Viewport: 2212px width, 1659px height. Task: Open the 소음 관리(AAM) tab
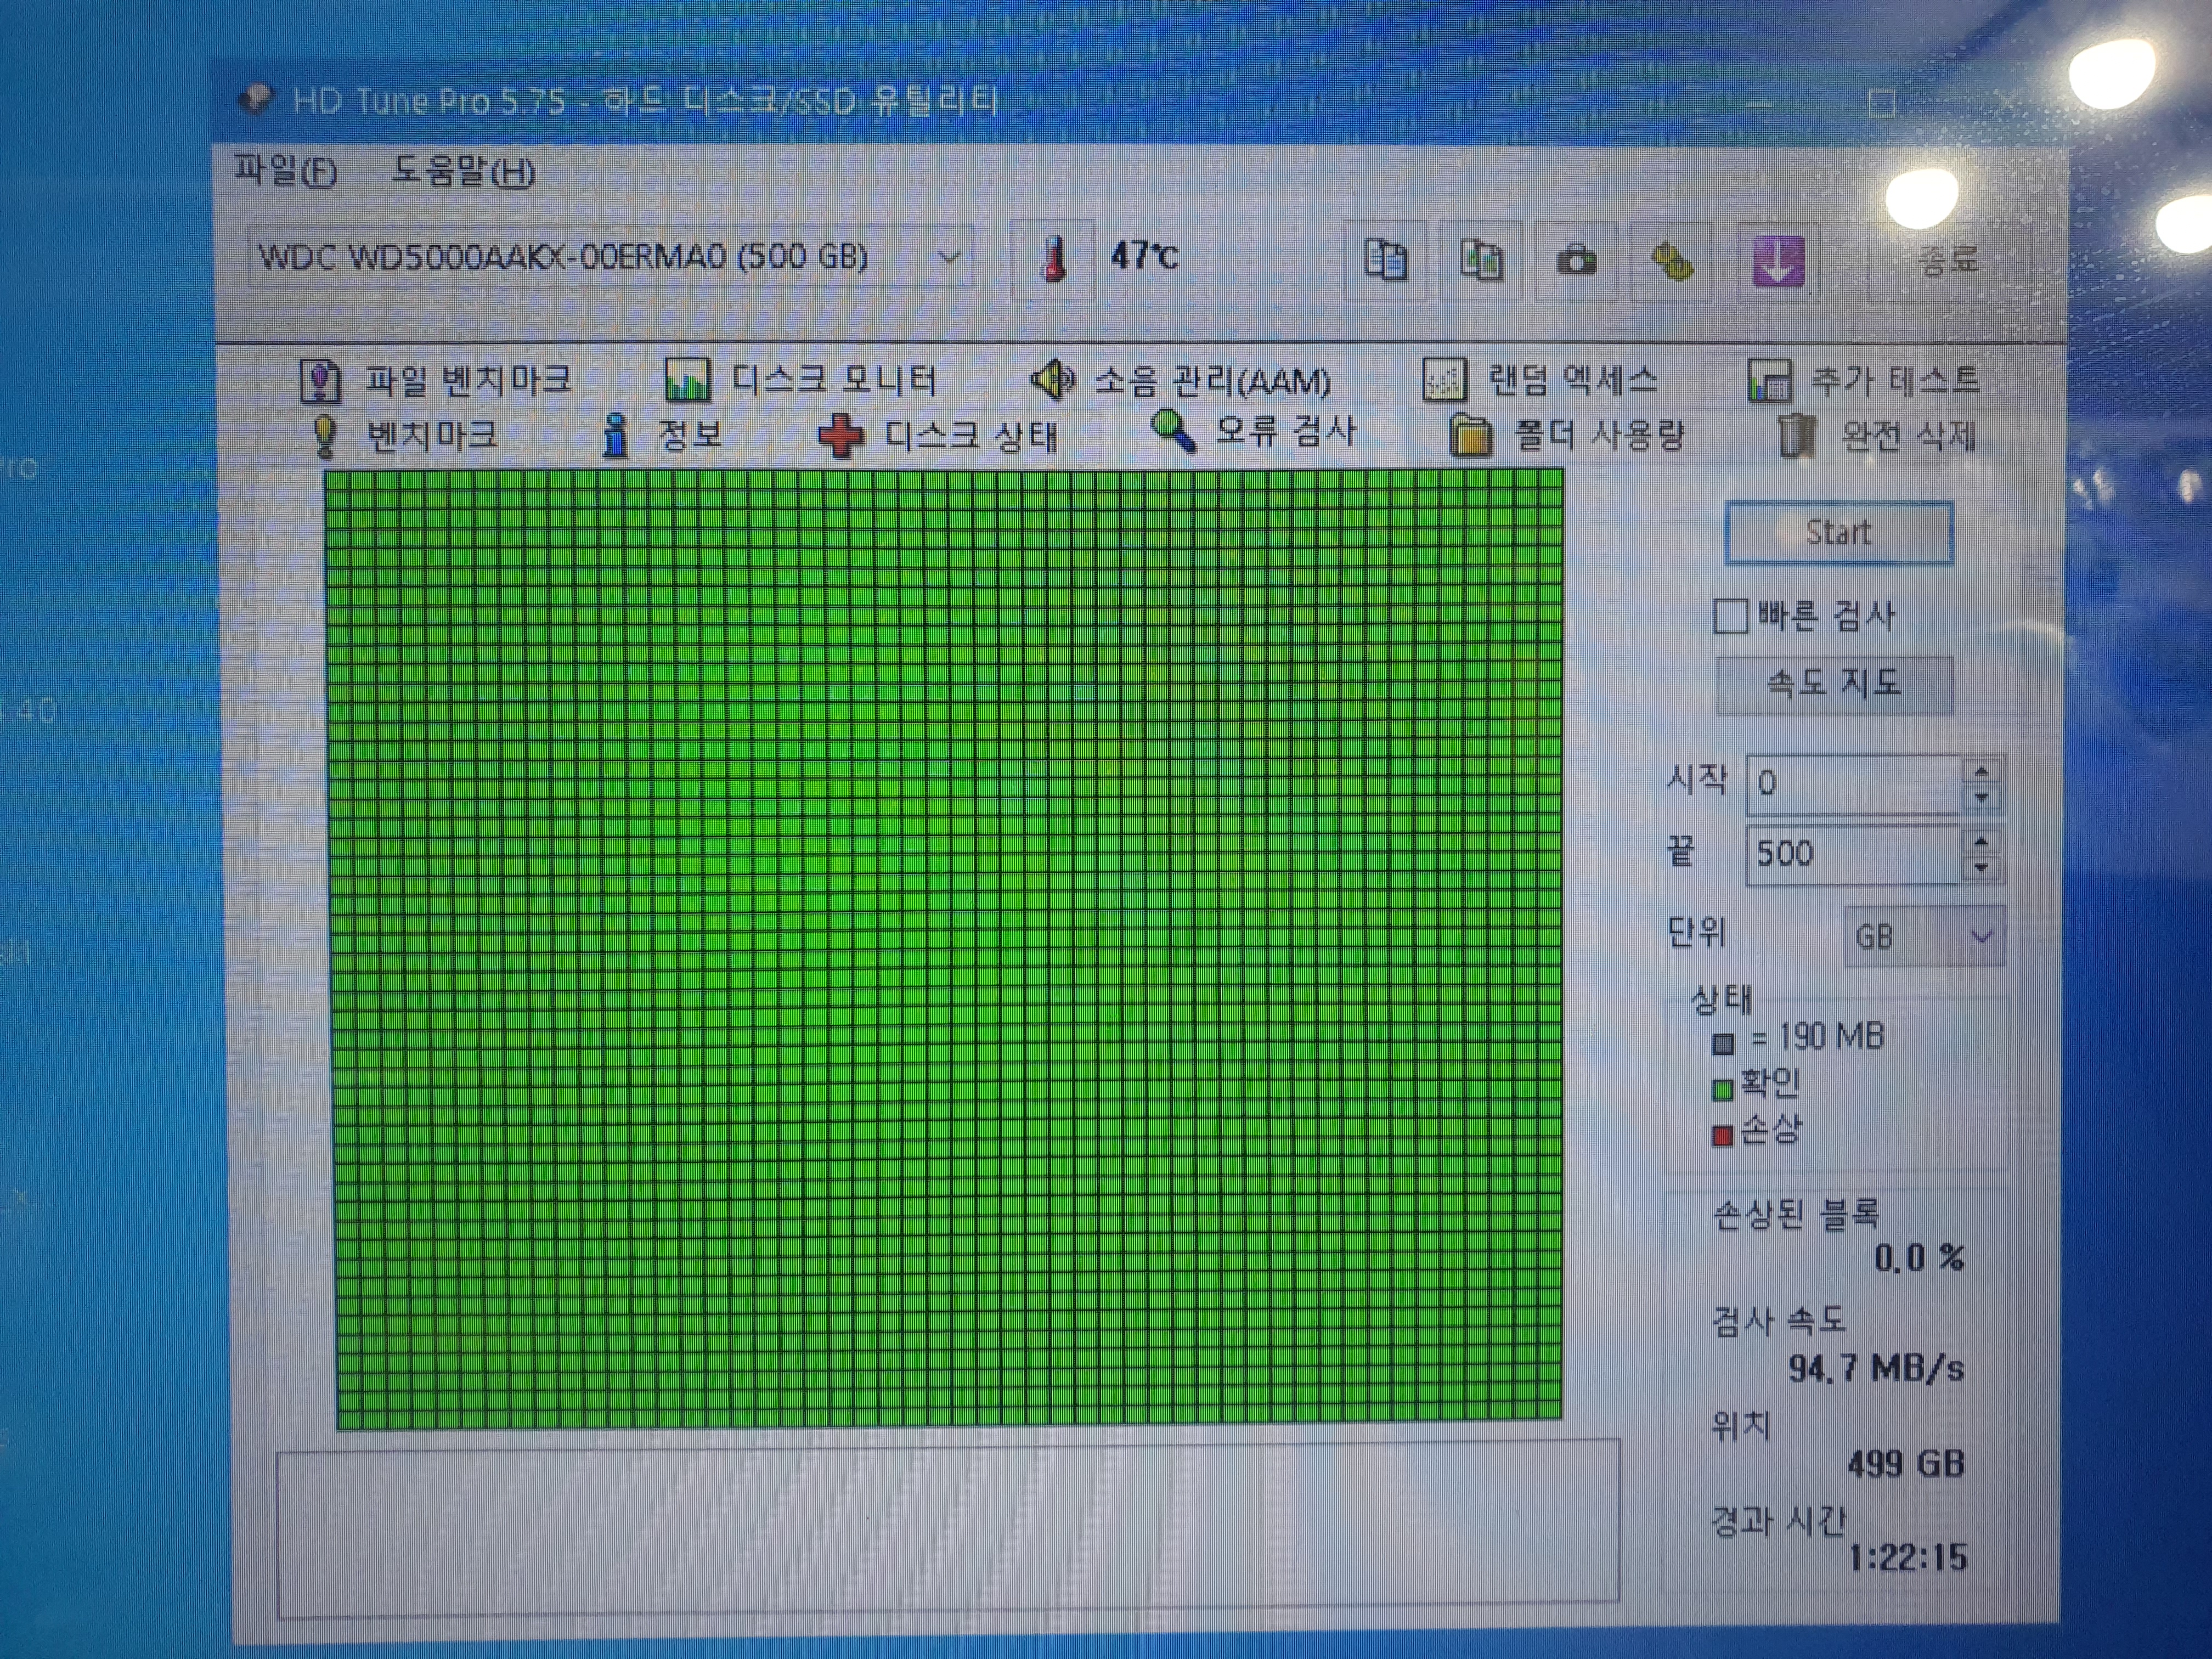(x=1181, y=380)
